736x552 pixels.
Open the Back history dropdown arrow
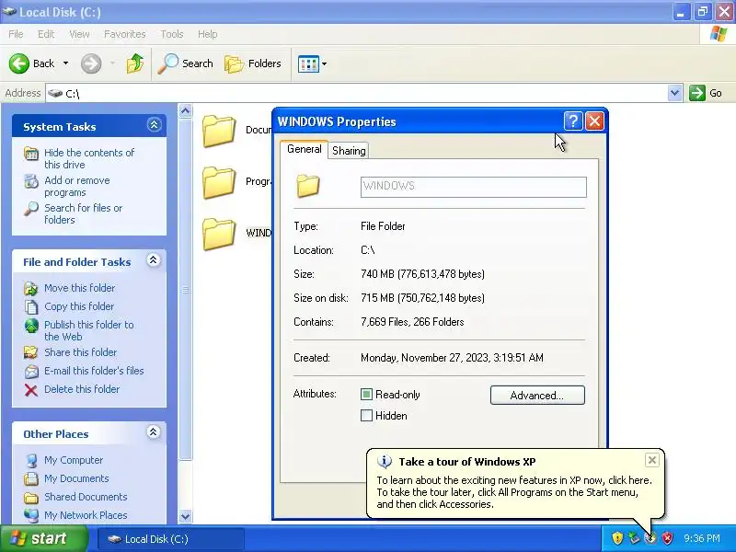pos(65,63)
